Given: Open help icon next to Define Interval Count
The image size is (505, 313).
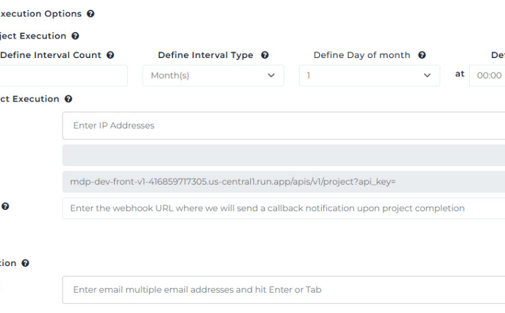Looking at the screenshot, I should coord(110,55).
